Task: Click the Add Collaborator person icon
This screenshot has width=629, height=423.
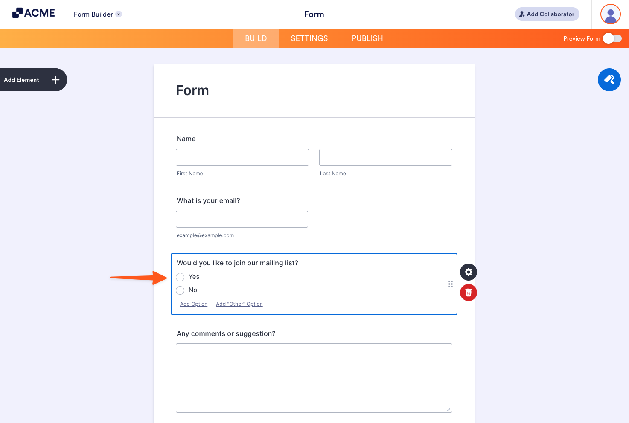Action: [521, 14]
